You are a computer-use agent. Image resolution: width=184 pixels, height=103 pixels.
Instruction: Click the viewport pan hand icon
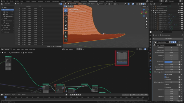coord(146,21)
